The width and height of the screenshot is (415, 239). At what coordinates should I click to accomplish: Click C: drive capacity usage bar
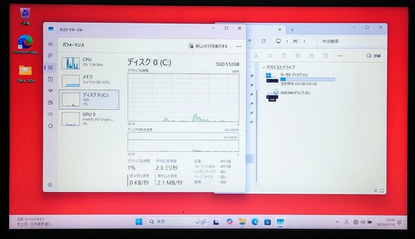[x=307, y=79]
